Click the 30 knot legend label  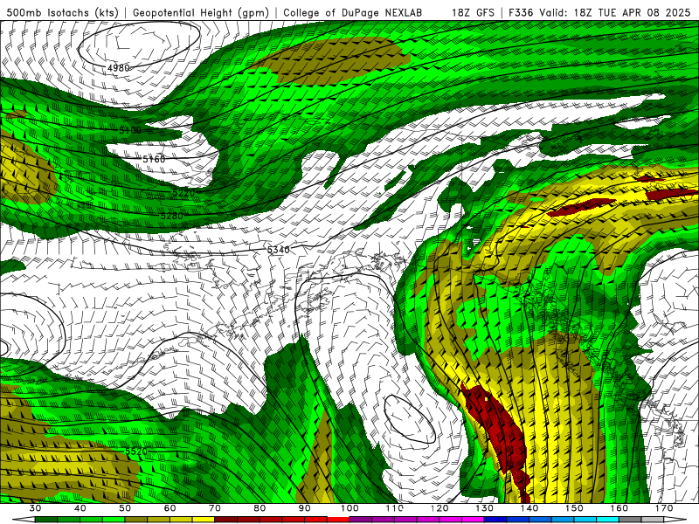35,508
